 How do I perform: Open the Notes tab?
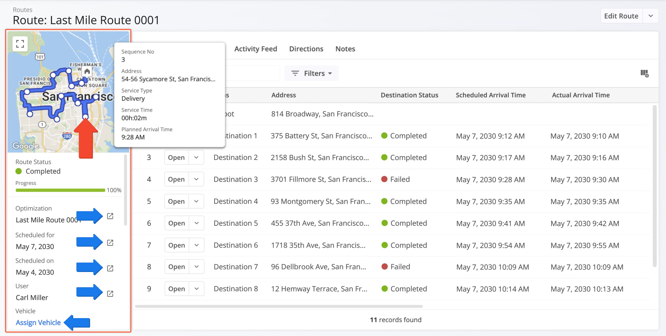pyautogui.click(x=345, y=49)
